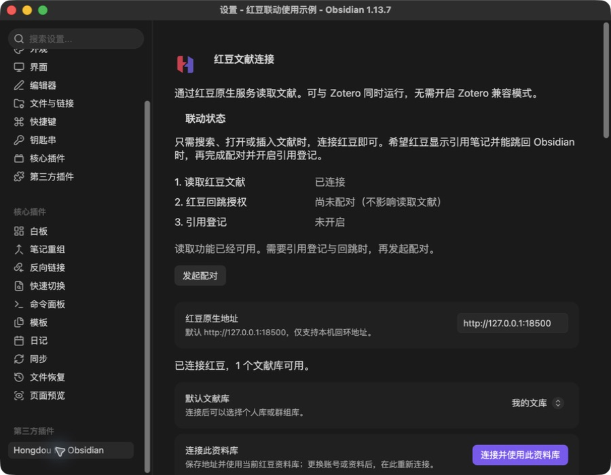Click the 红豆原生地址 URL input field
Screen dimensions: 611x475
[x=513, y=323]
